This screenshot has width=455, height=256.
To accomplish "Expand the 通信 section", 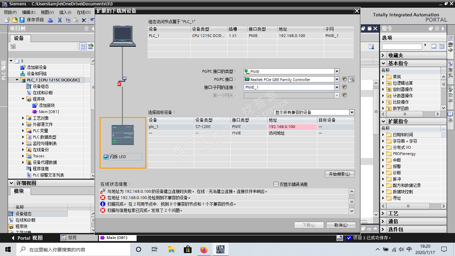I will coord(384,221).
